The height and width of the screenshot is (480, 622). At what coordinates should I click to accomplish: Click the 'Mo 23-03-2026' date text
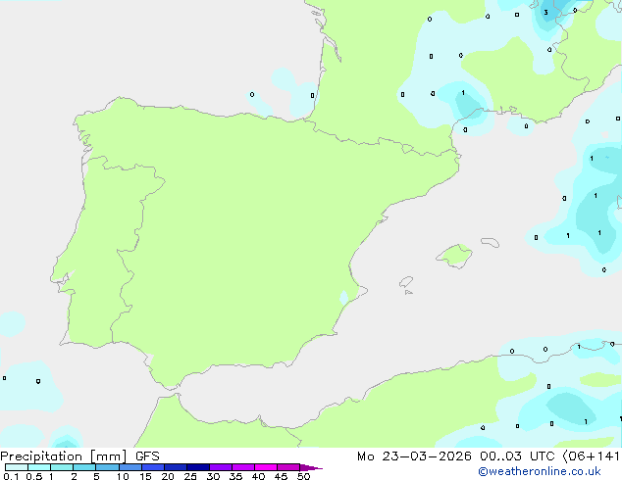[x=414, y=456]
